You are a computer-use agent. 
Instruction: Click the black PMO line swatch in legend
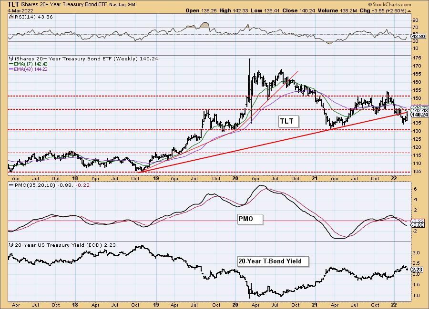click(x=11, y=185)
